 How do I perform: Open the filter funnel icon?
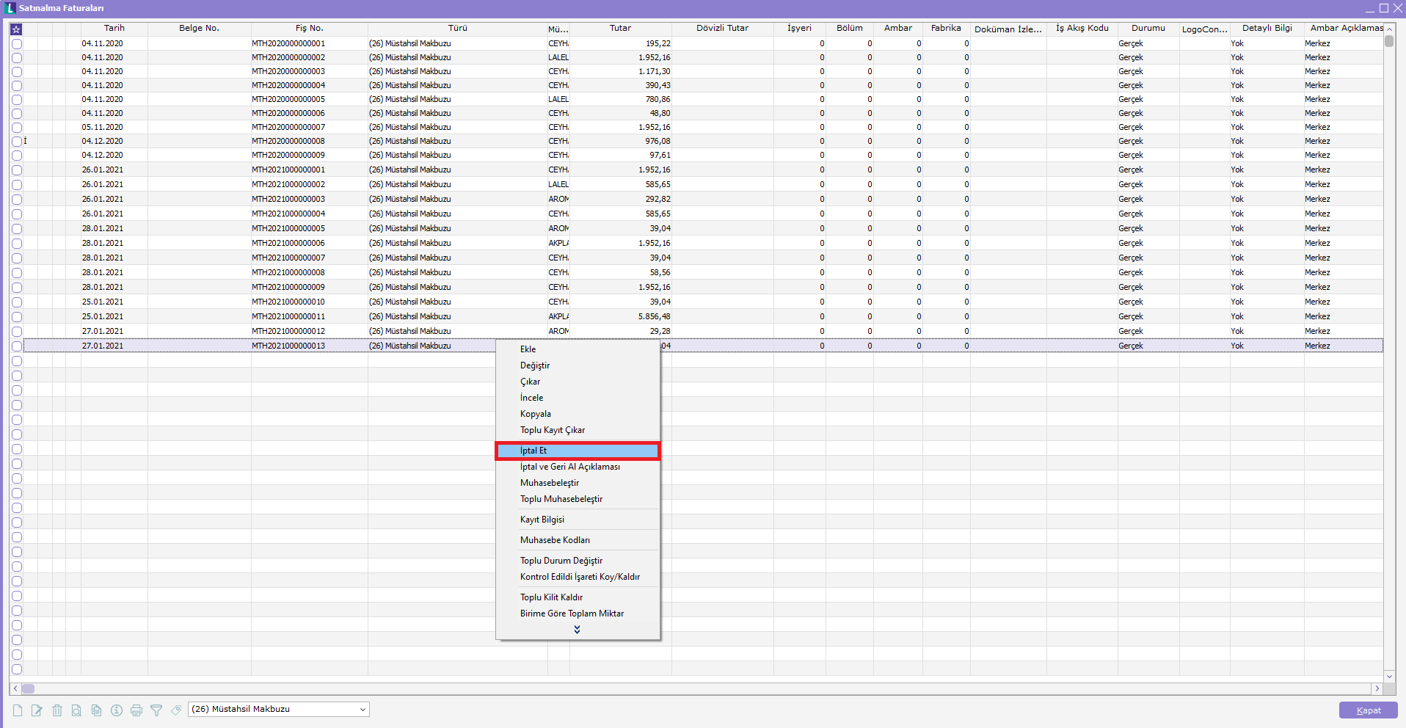point(156,710)
